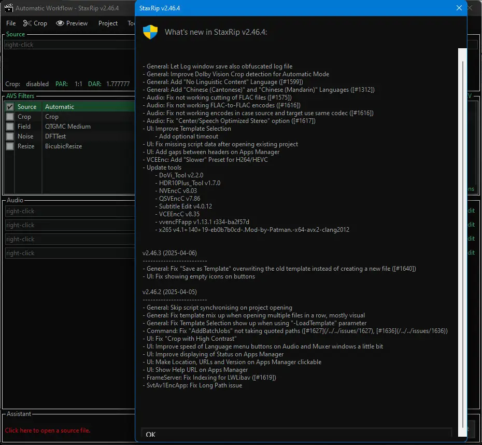Image resolution: width=482 pixels, height=445 pixels.
Task: Click the StaxRip clapperboard app icon
Action: pos(9,8)
